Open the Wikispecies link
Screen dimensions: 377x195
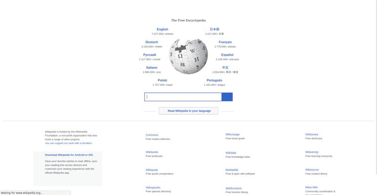tap(153, 187)
